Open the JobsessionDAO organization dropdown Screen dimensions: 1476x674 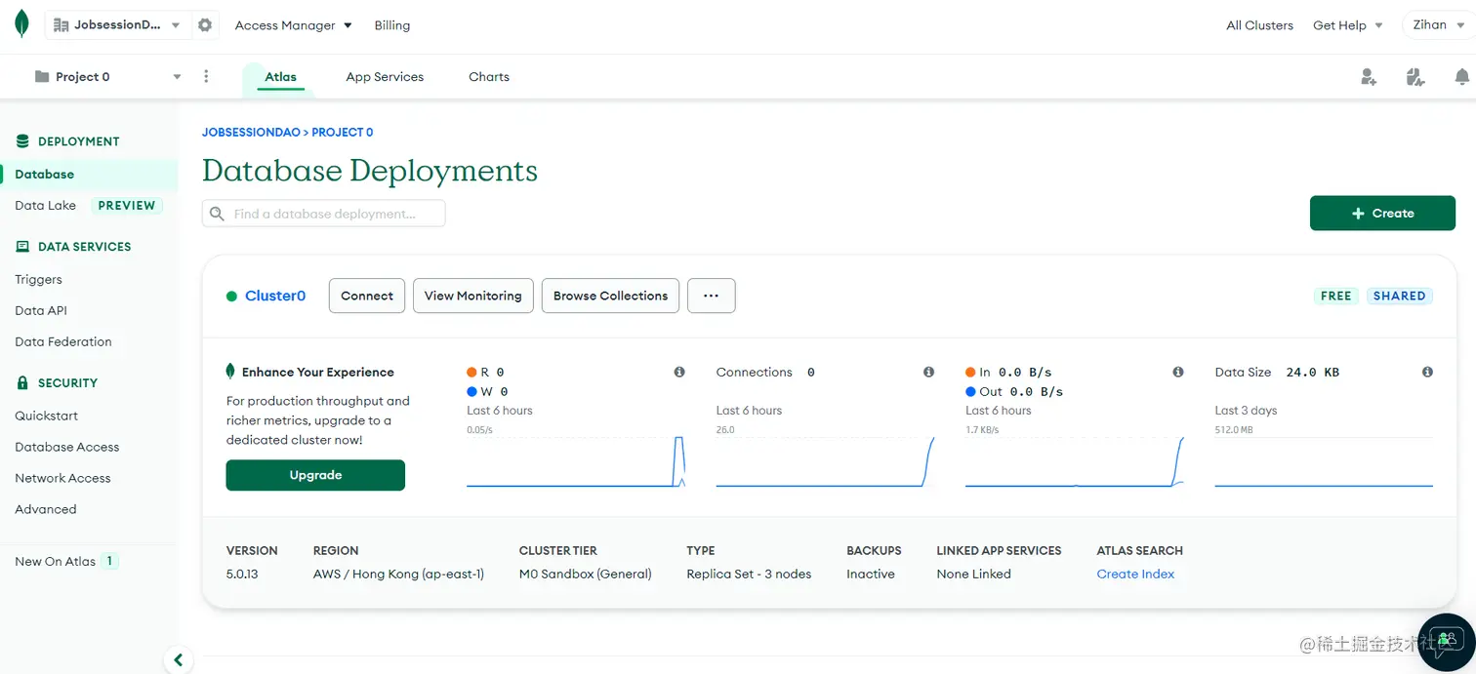tap(117, 25)
